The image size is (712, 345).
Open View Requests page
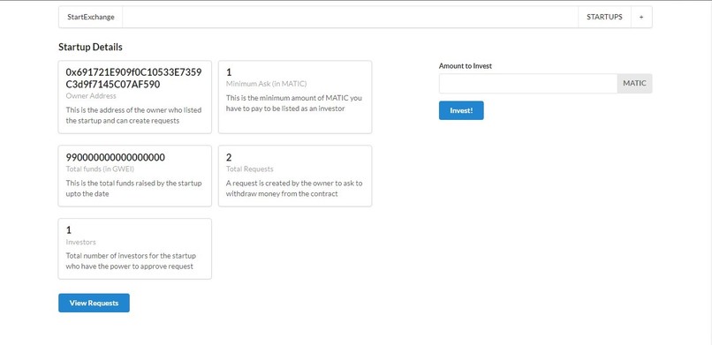[94, 303]
